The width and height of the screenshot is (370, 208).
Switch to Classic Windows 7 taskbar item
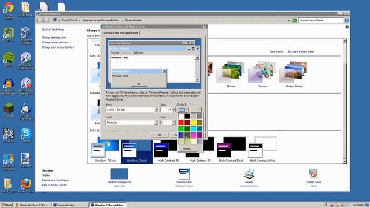coord(32,205)
